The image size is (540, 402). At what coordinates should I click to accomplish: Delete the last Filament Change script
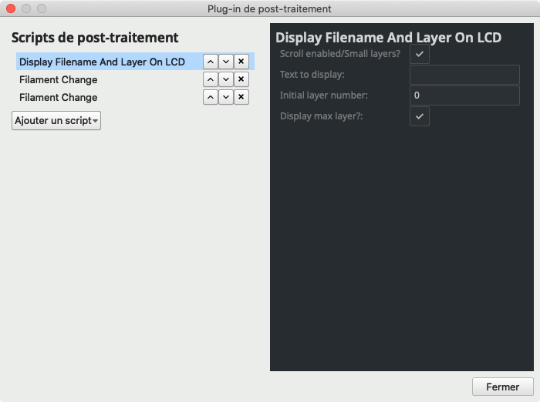(x=241, y=97)
